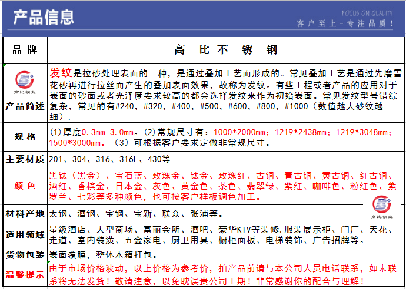Click the 品牌 label cell
The height and width of the screenshot is (289, 406).
(25, 50)
